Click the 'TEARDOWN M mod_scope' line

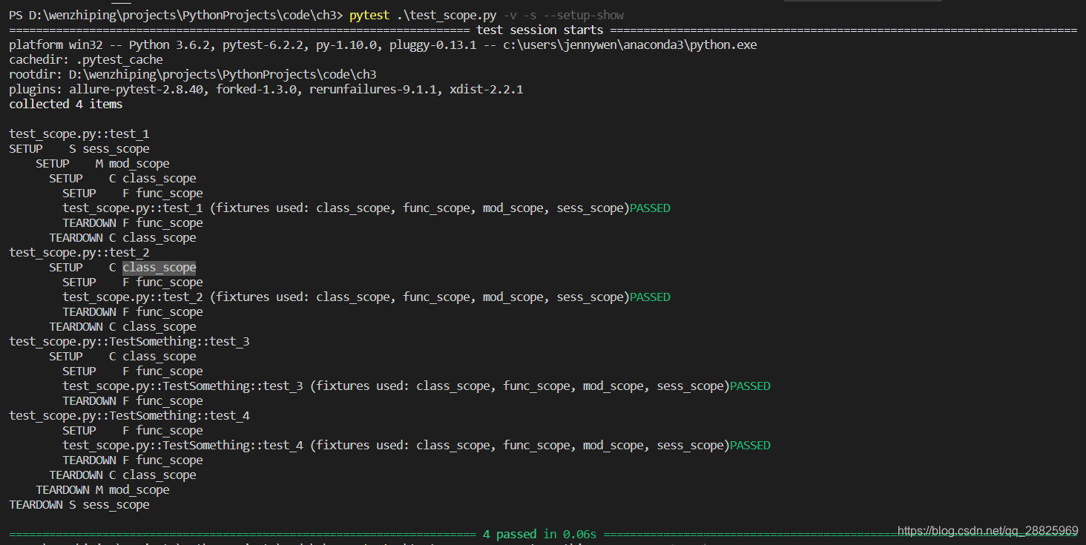[102, 490]
